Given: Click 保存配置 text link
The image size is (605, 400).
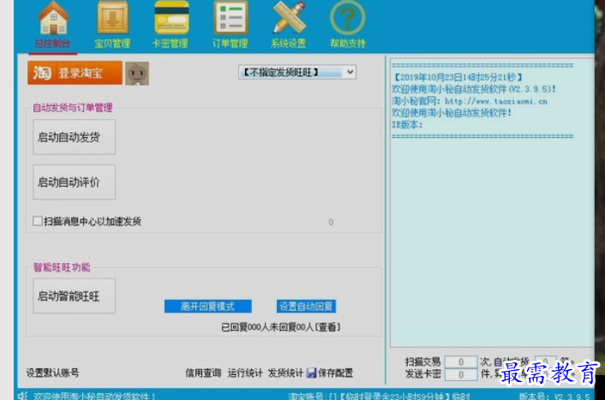Looking at the screenshot, I should 335,373.
